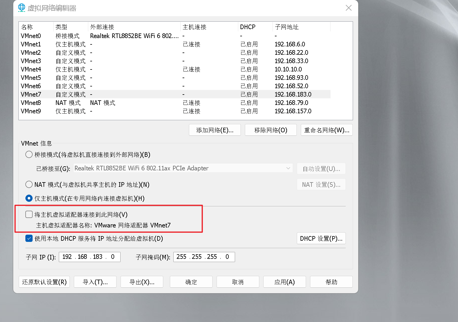Click the 移除网络(O) button

point(271,130)
